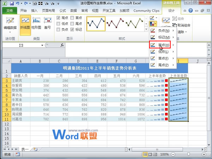Viewport: 212px width, 159px height.
Task: Switch to page layout view in status bar
Action: click(151, 155)
